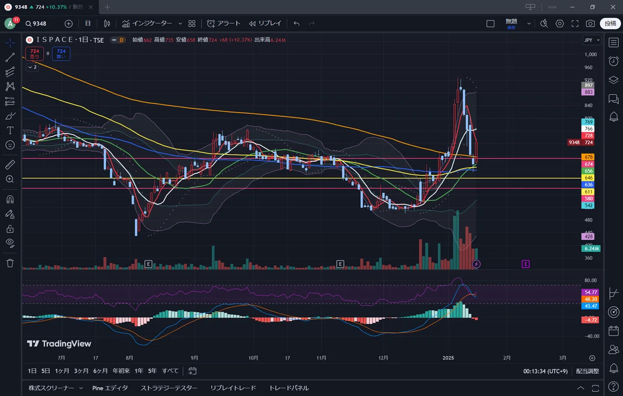
Task: Open the Pine エディタ tab
Action: click(x=110, y=388)
